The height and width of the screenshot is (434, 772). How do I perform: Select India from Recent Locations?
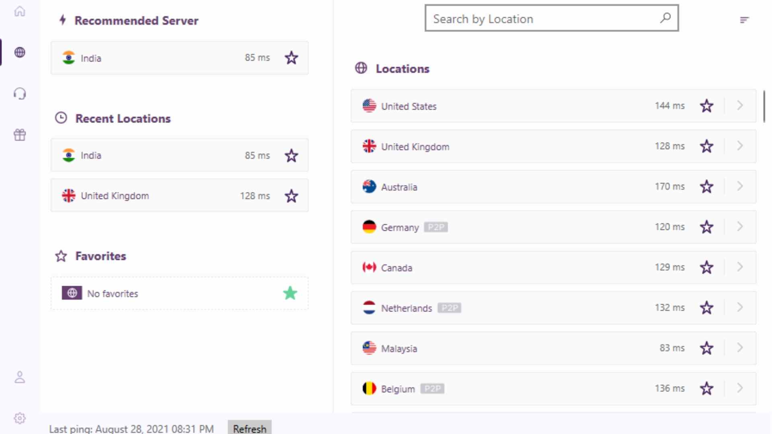click(179, 155)
